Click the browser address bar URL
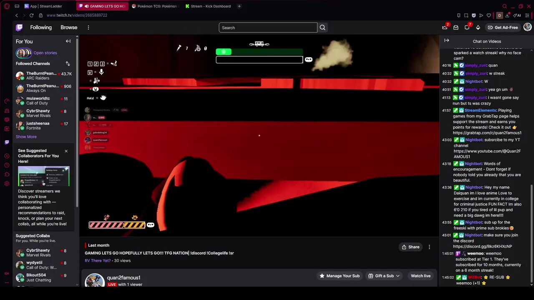 coord(77,15)
